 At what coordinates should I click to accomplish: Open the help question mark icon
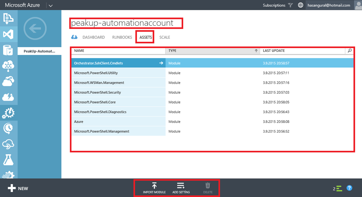[349, 188]
